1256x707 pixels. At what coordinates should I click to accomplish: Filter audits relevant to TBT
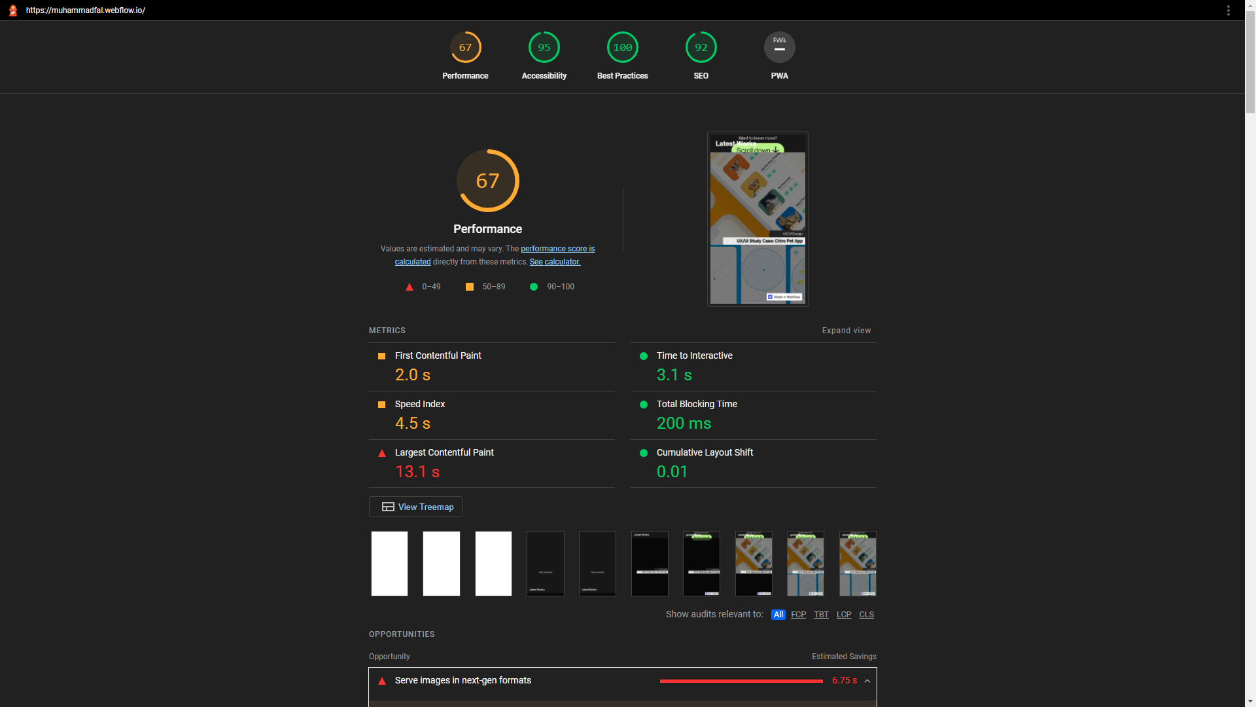[x=821, y=615]
